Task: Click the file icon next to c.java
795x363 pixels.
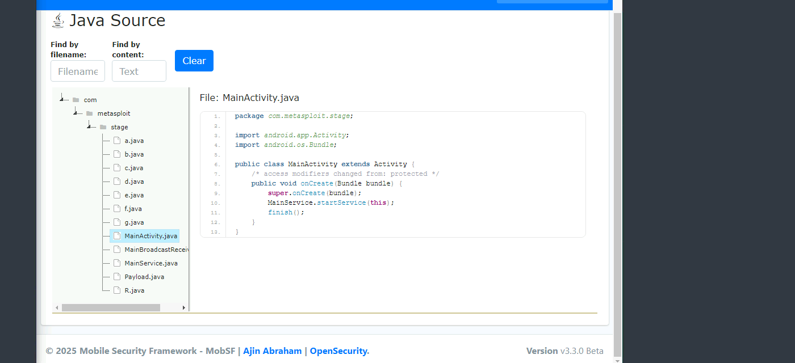Action: point(116,168)
